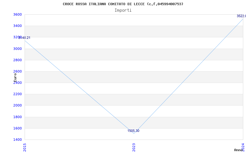Image resolution: width=246 pixels, height=153 pixels.
Task: Click the 3000 y-axis value
Action: 18,49
